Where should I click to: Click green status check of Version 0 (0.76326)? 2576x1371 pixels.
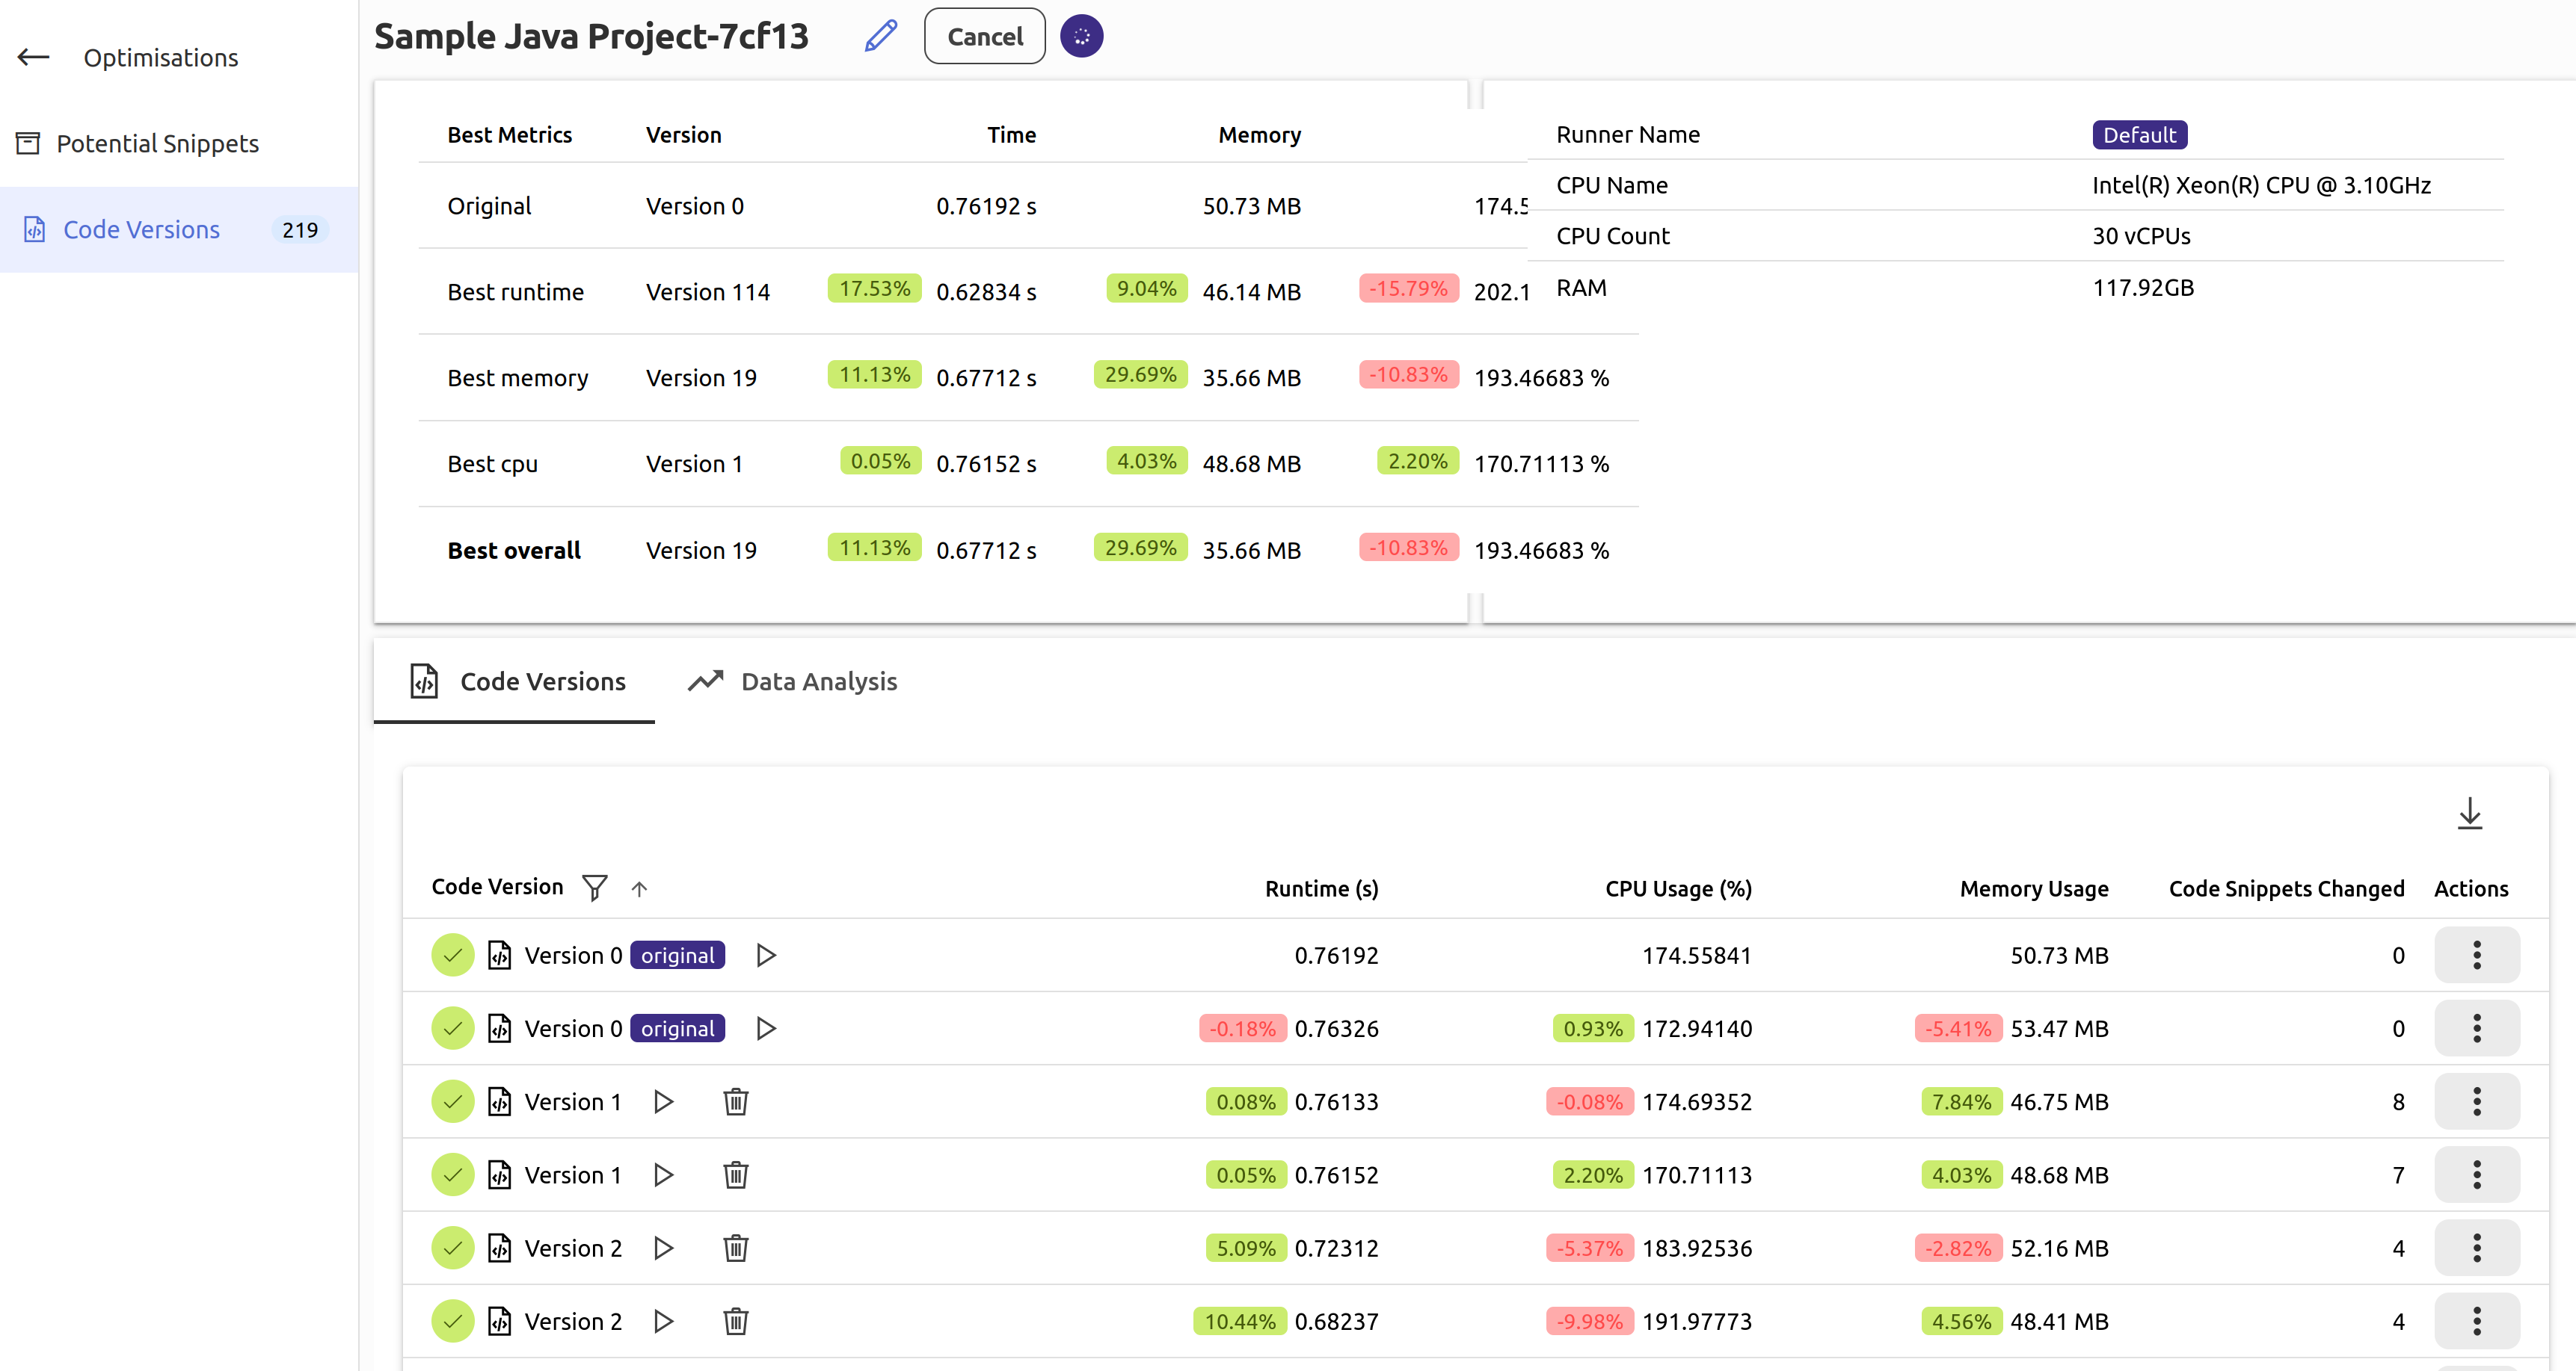click(x=453, y=1028)
